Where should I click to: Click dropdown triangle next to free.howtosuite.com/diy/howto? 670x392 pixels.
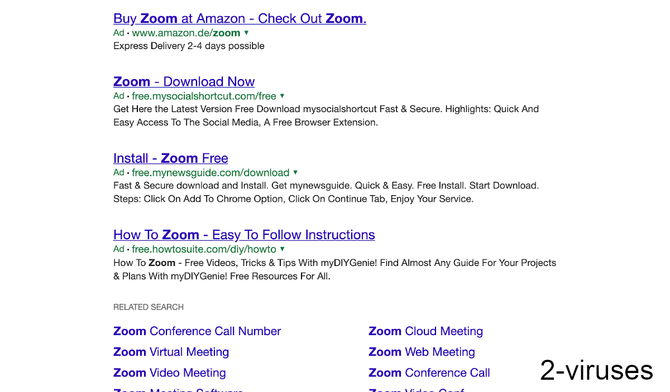point(283,249)
